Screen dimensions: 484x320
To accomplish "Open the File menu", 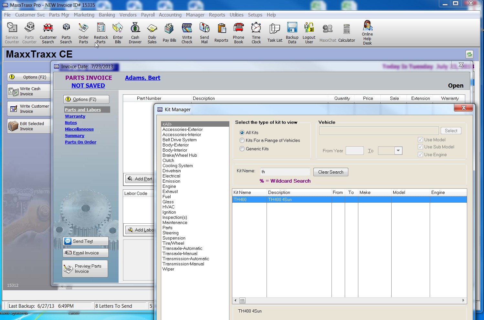I will pyautogui.click(x=7, y=15).
